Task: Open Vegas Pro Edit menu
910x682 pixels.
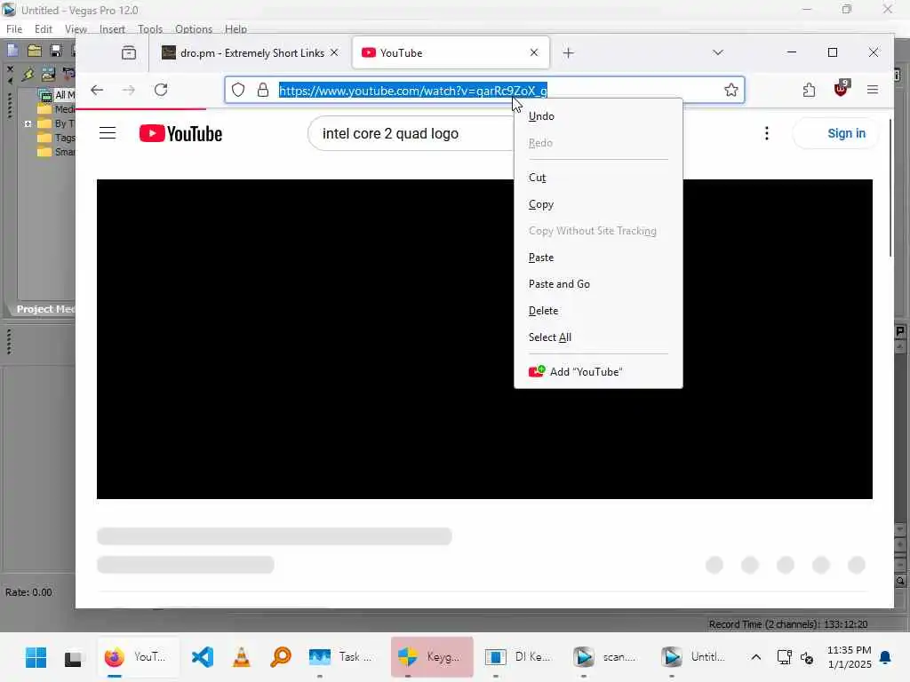Action: [43, 29]
